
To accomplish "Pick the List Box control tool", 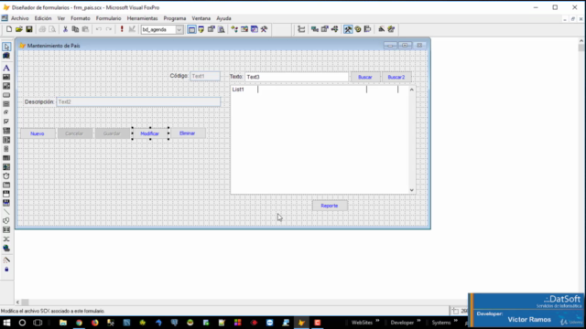I will pos(6,140).
